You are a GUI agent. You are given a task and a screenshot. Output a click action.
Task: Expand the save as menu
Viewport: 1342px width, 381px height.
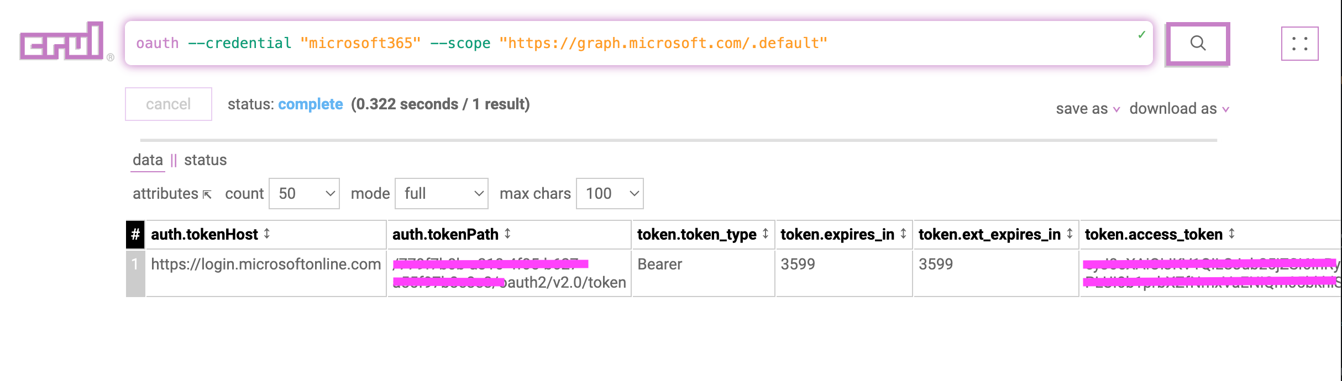(x=1087, y=109)
